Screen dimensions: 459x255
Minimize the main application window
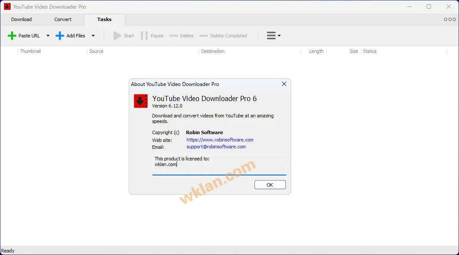click(x=409, y=6)
